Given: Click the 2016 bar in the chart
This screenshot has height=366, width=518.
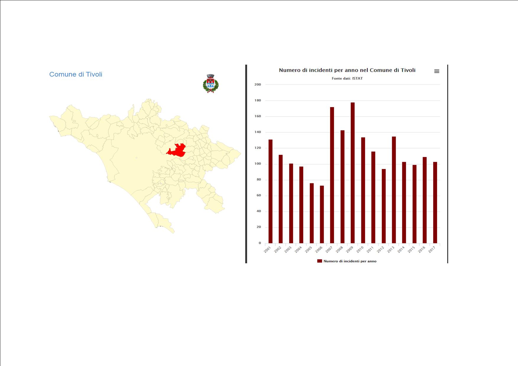Looking at the screenshot, I should (x=425, y=200).
